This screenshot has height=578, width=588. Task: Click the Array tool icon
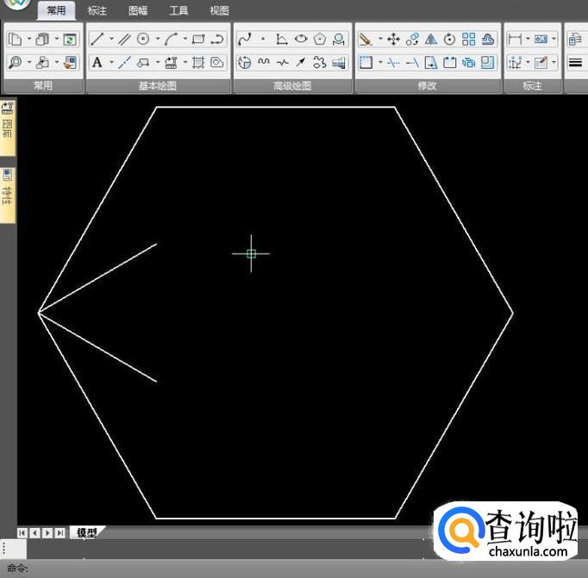click(x=469, y=39)
